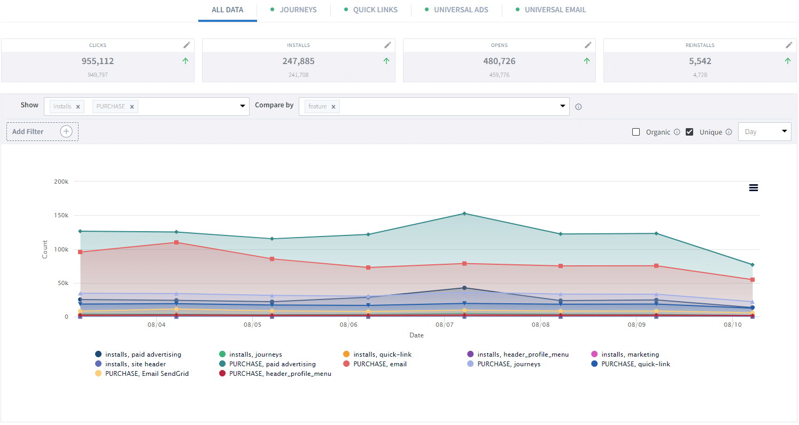799x425 pixels.
Task: Click the edit pencil on the CLICKS card
Action: click(188, 45)
